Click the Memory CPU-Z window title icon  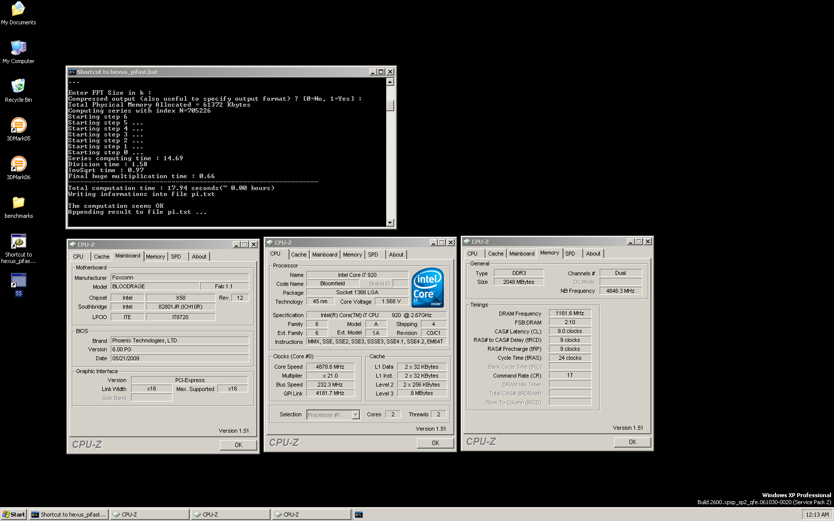[467, 242]
